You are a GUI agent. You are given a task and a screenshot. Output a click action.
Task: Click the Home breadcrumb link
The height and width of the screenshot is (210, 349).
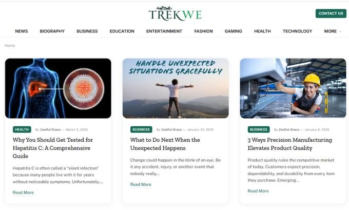tap(10, 45)
